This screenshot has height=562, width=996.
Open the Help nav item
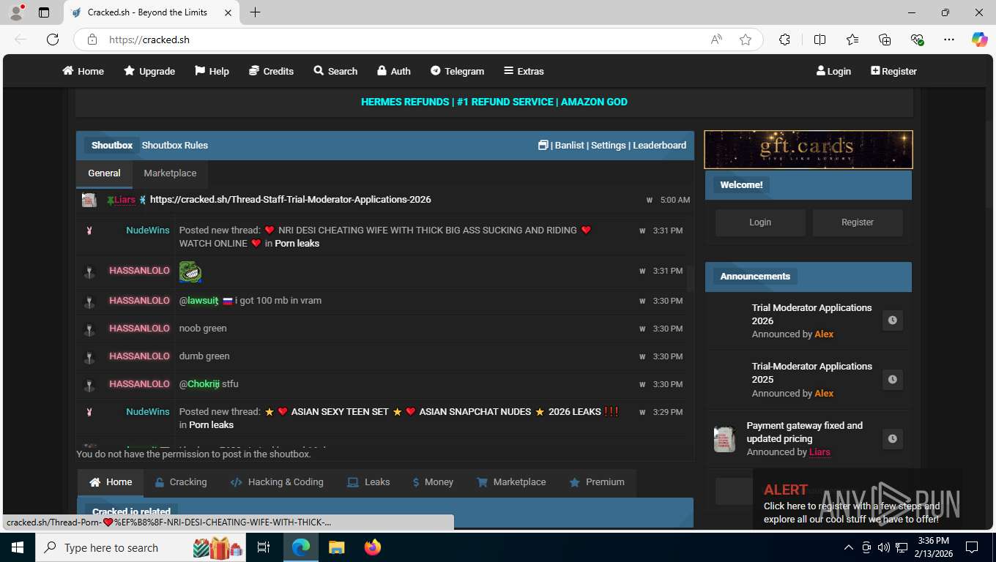pos(212,71)
